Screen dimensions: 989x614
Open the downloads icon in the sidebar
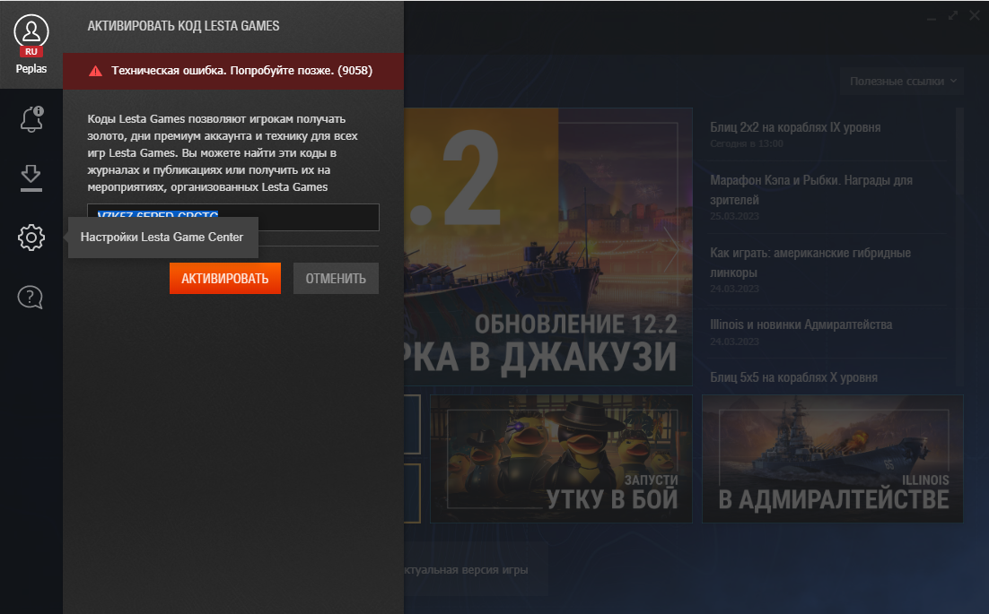31,177
